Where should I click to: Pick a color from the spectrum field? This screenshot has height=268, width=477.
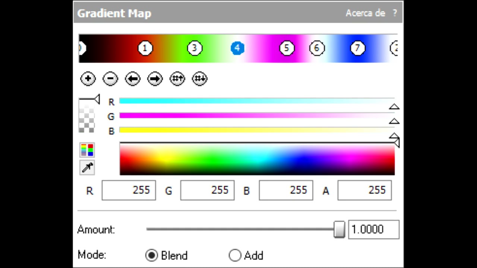(257, 159)
